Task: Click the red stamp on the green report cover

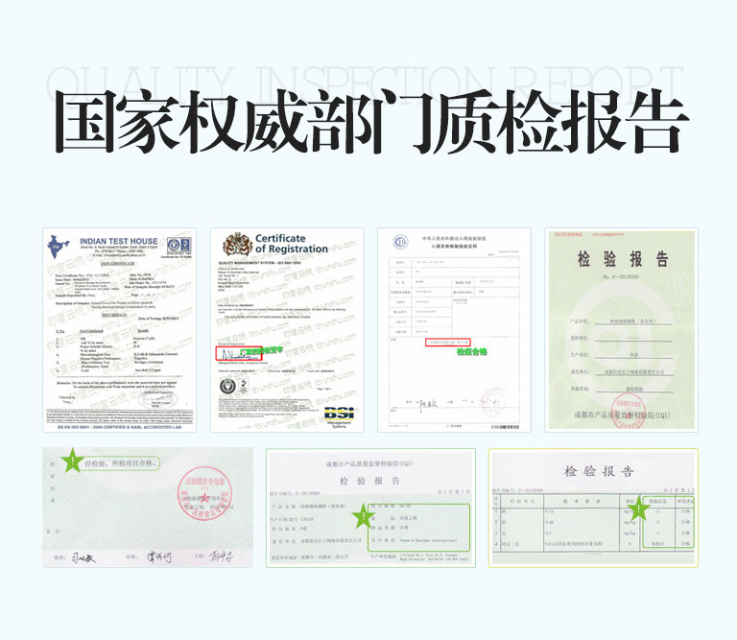Action: pos(628,411)
